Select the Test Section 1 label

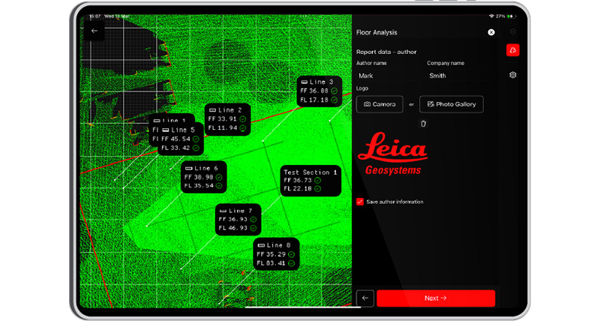coord(310,181)
